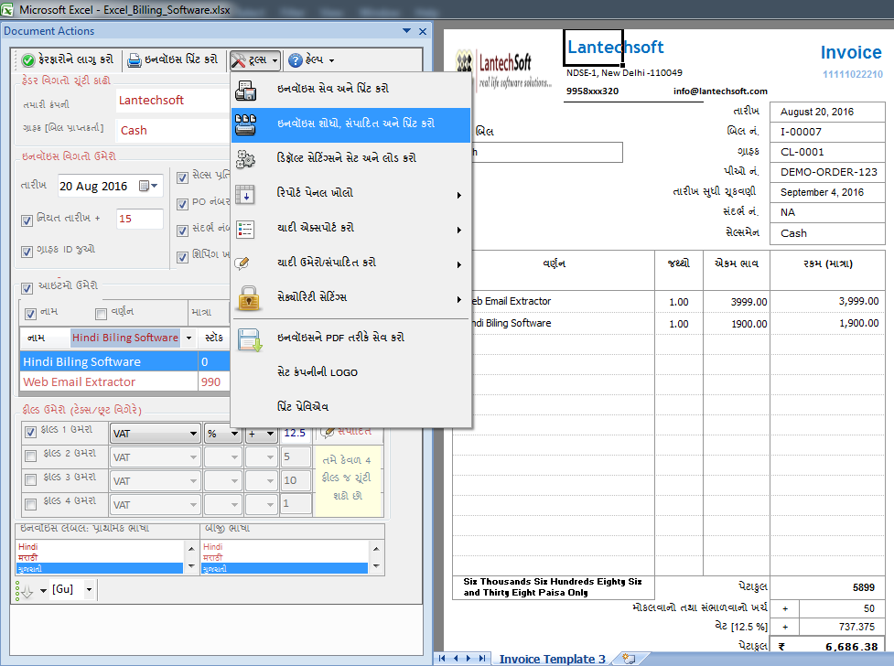This screenshot has height=666, width=894.
Task: Click the default settings gears icon
Action: (x=246, y=159)
